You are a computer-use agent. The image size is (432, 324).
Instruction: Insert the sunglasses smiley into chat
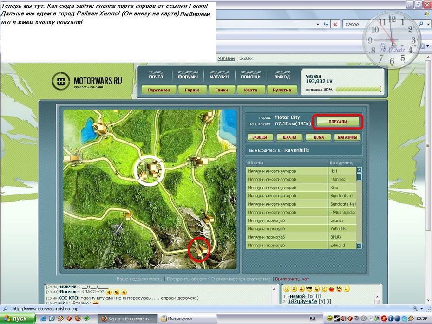(x=309, y=289)
